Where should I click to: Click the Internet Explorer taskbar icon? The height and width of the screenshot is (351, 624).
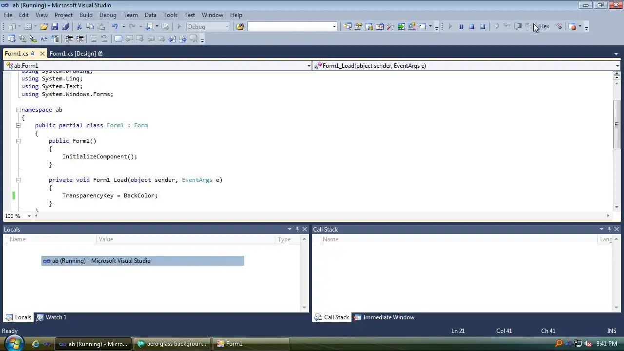pyautogui.click(x=35, y=344)
